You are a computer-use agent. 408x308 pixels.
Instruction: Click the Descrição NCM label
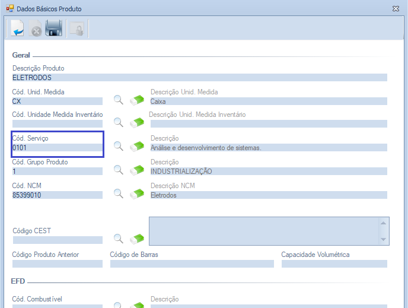173,186
